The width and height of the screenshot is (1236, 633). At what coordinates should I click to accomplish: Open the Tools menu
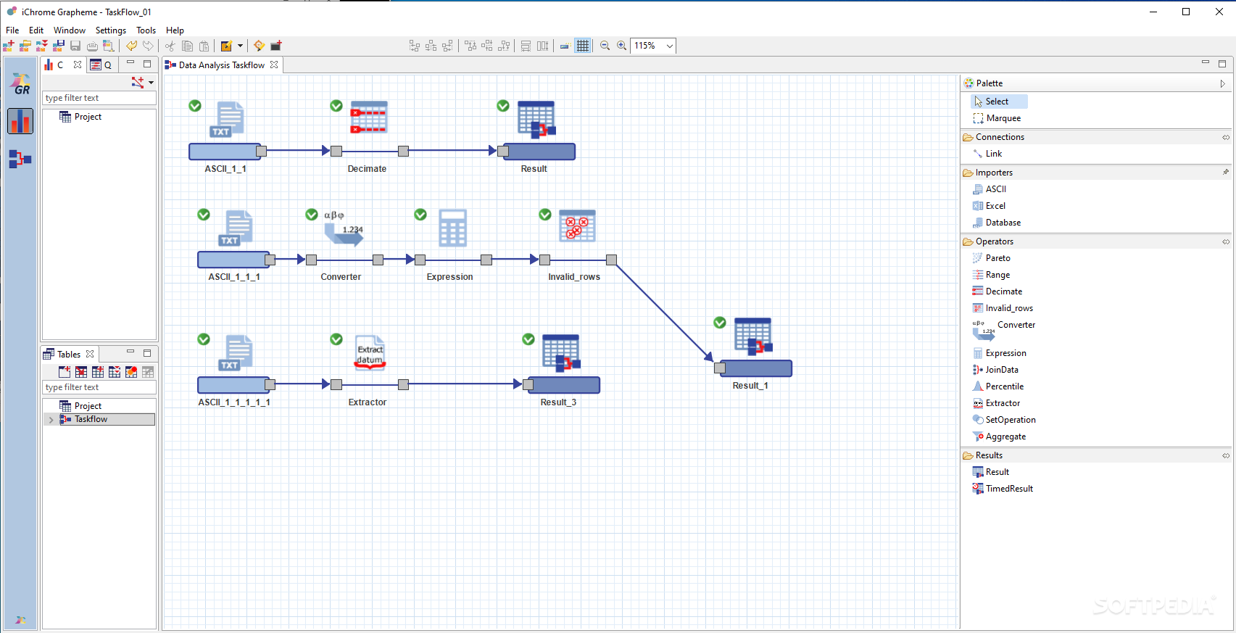(x=146, y=30)
